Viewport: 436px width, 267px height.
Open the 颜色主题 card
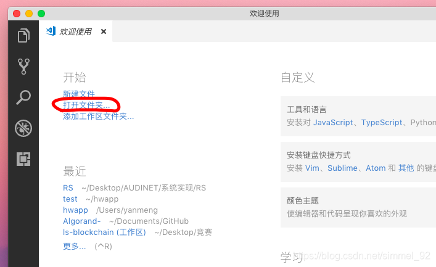coord(358,207)
